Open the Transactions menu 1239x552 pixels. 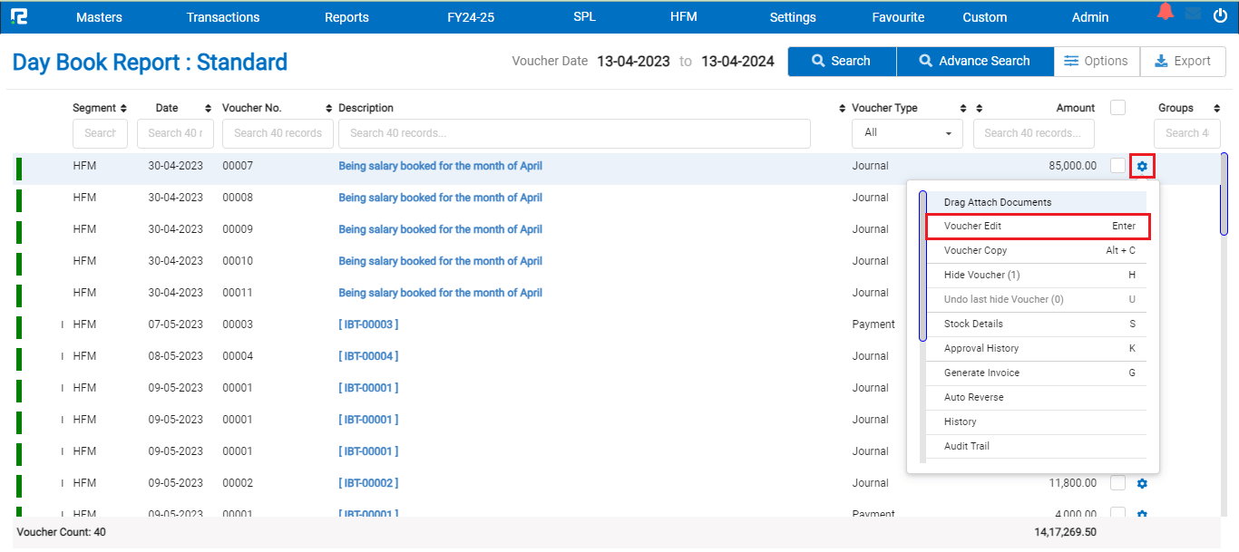tap(222, 17)
